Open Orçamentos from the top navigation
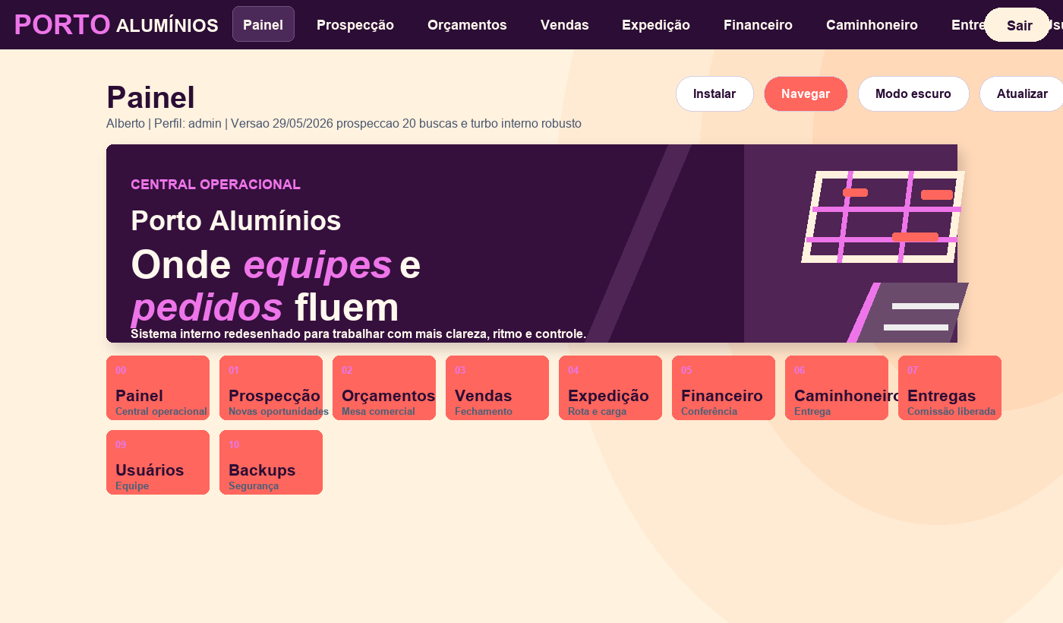 click(x=467, y=24)
